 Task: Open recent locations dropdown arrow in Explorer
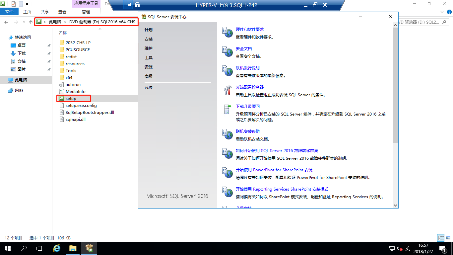tap(24, 22)
